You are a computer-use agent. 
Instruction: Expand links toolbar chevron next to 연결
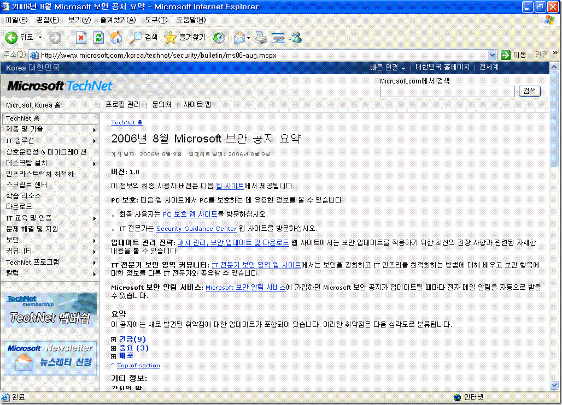(x=555, y=53)
